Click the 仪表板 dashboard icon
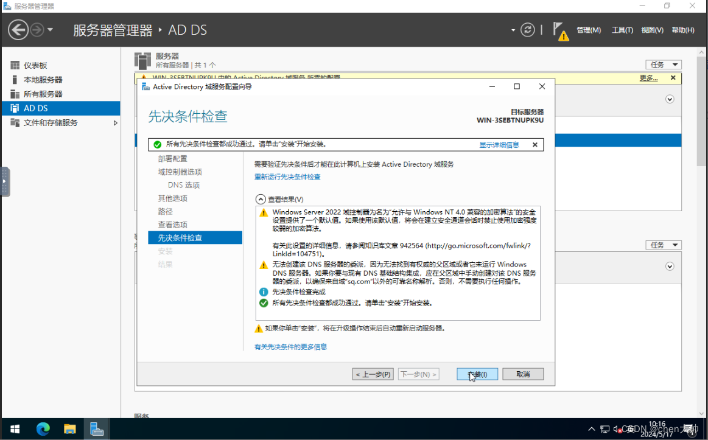Viewport: 708px width, 440px height. (x=15, y=66)
